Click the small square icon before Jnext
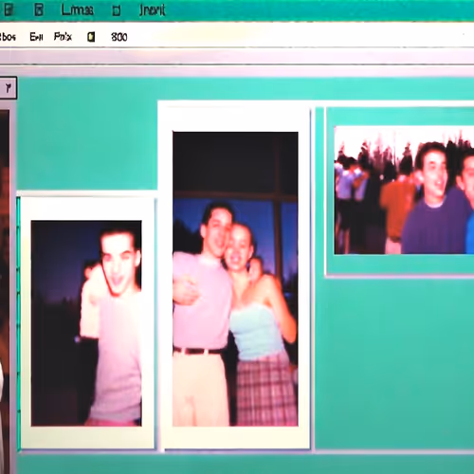 [117, 10]
